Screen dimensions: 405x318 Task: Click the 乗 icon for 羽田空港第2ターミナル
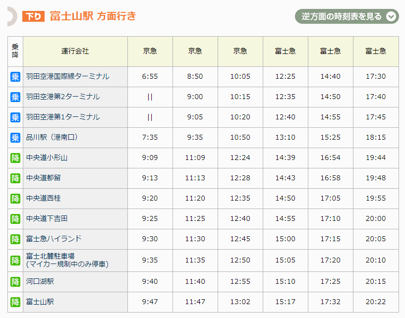(15, 97)
